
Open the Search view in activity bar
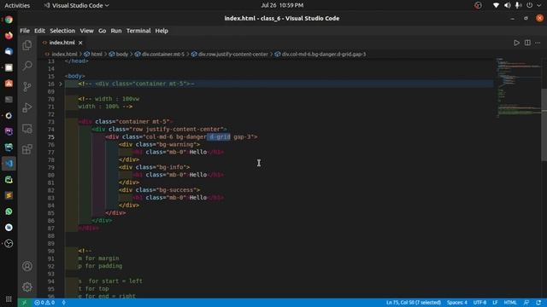click(27, 66)
